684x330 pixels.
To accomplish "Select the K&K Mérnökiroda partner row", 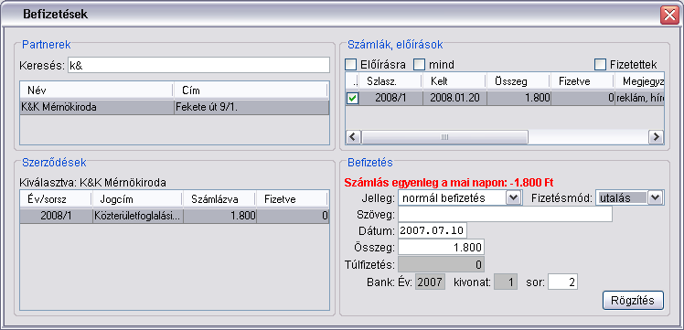I will coord(174,107).
